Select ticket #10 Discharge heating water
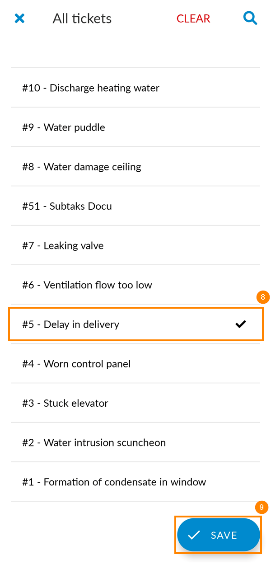Screen dimensions: 271x564 click(135, 88)
